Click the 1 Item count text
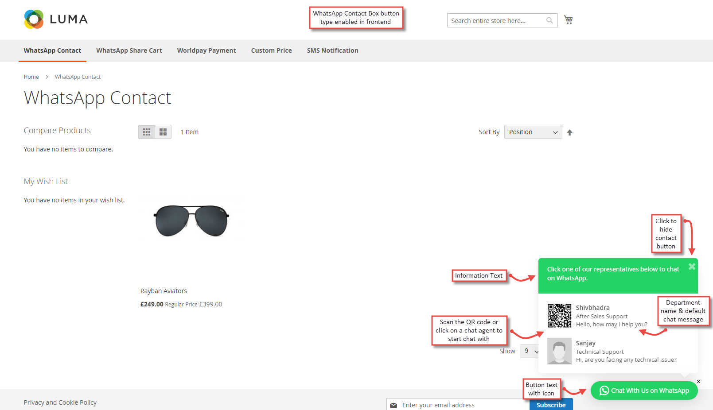 pyautogui.click(x=189, y=132)
